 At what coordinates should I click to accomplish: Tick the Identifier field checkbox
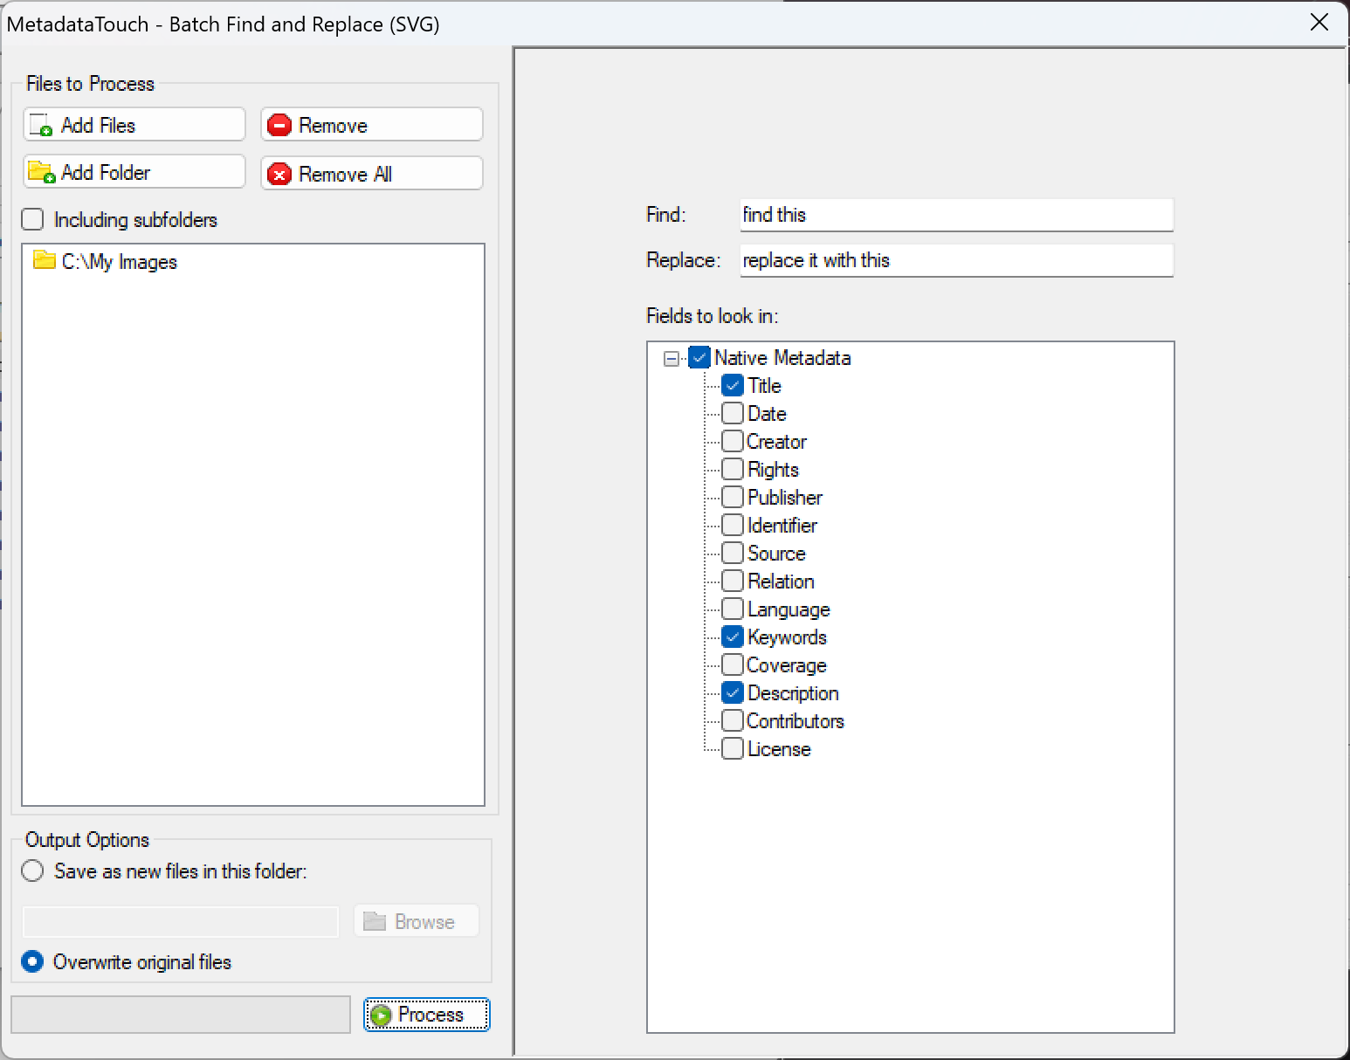[x=733, y=525]
